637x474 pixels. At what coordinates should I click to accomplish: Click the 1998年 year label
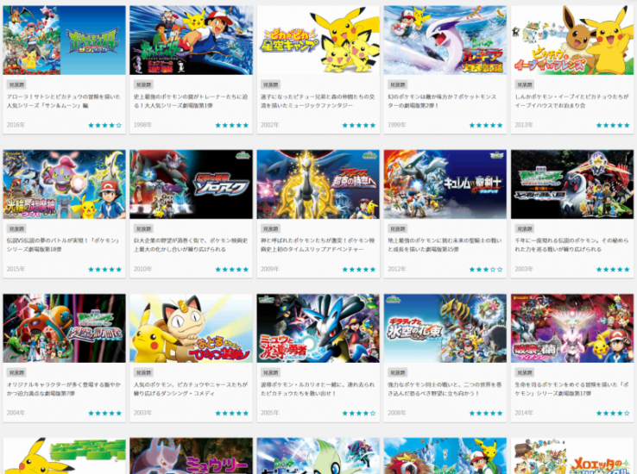(143, 125)
